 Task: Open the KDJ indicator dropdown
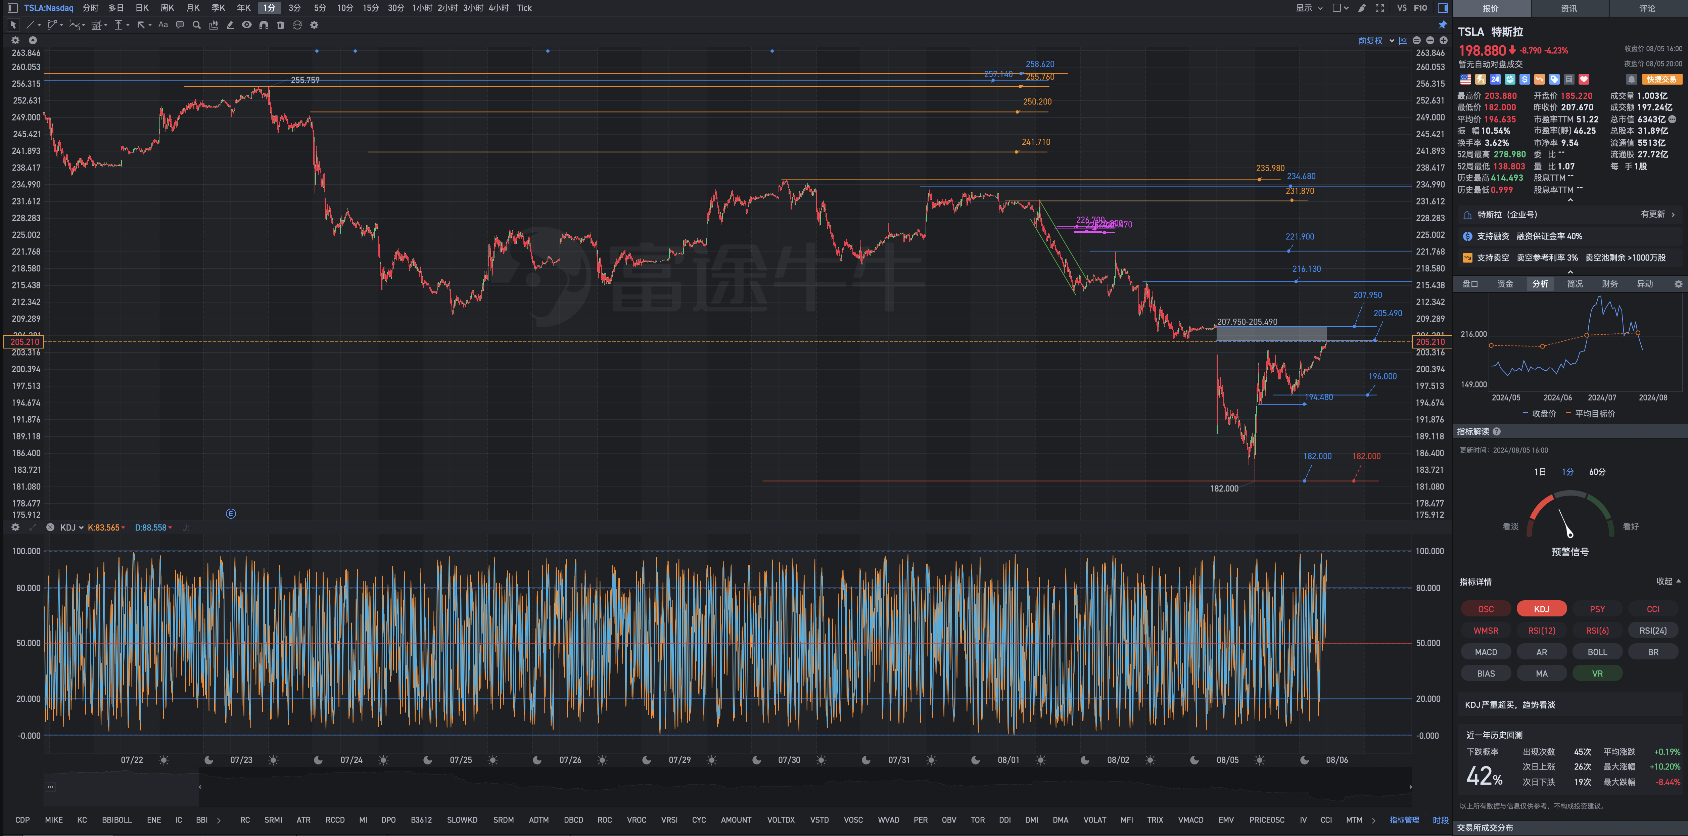pos(72,528)
